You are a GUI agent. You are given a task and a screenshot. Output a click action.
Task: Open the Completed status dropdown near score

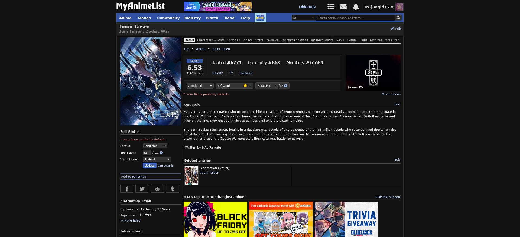(200, 86)
